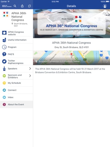
Task: Open the Connect menu item
Action: tap(16, 90)
